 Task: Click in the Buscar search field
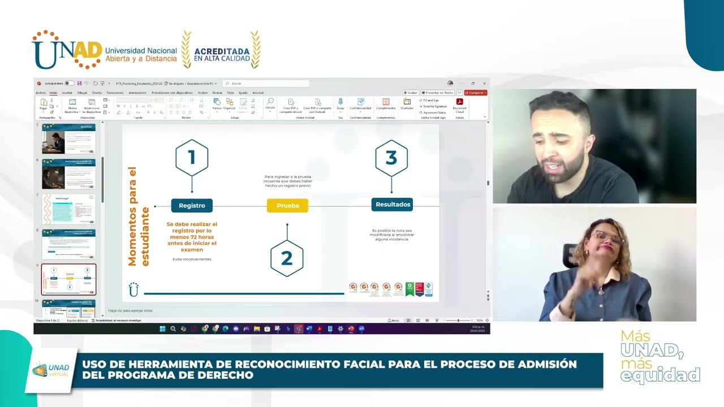coord(266,83)
